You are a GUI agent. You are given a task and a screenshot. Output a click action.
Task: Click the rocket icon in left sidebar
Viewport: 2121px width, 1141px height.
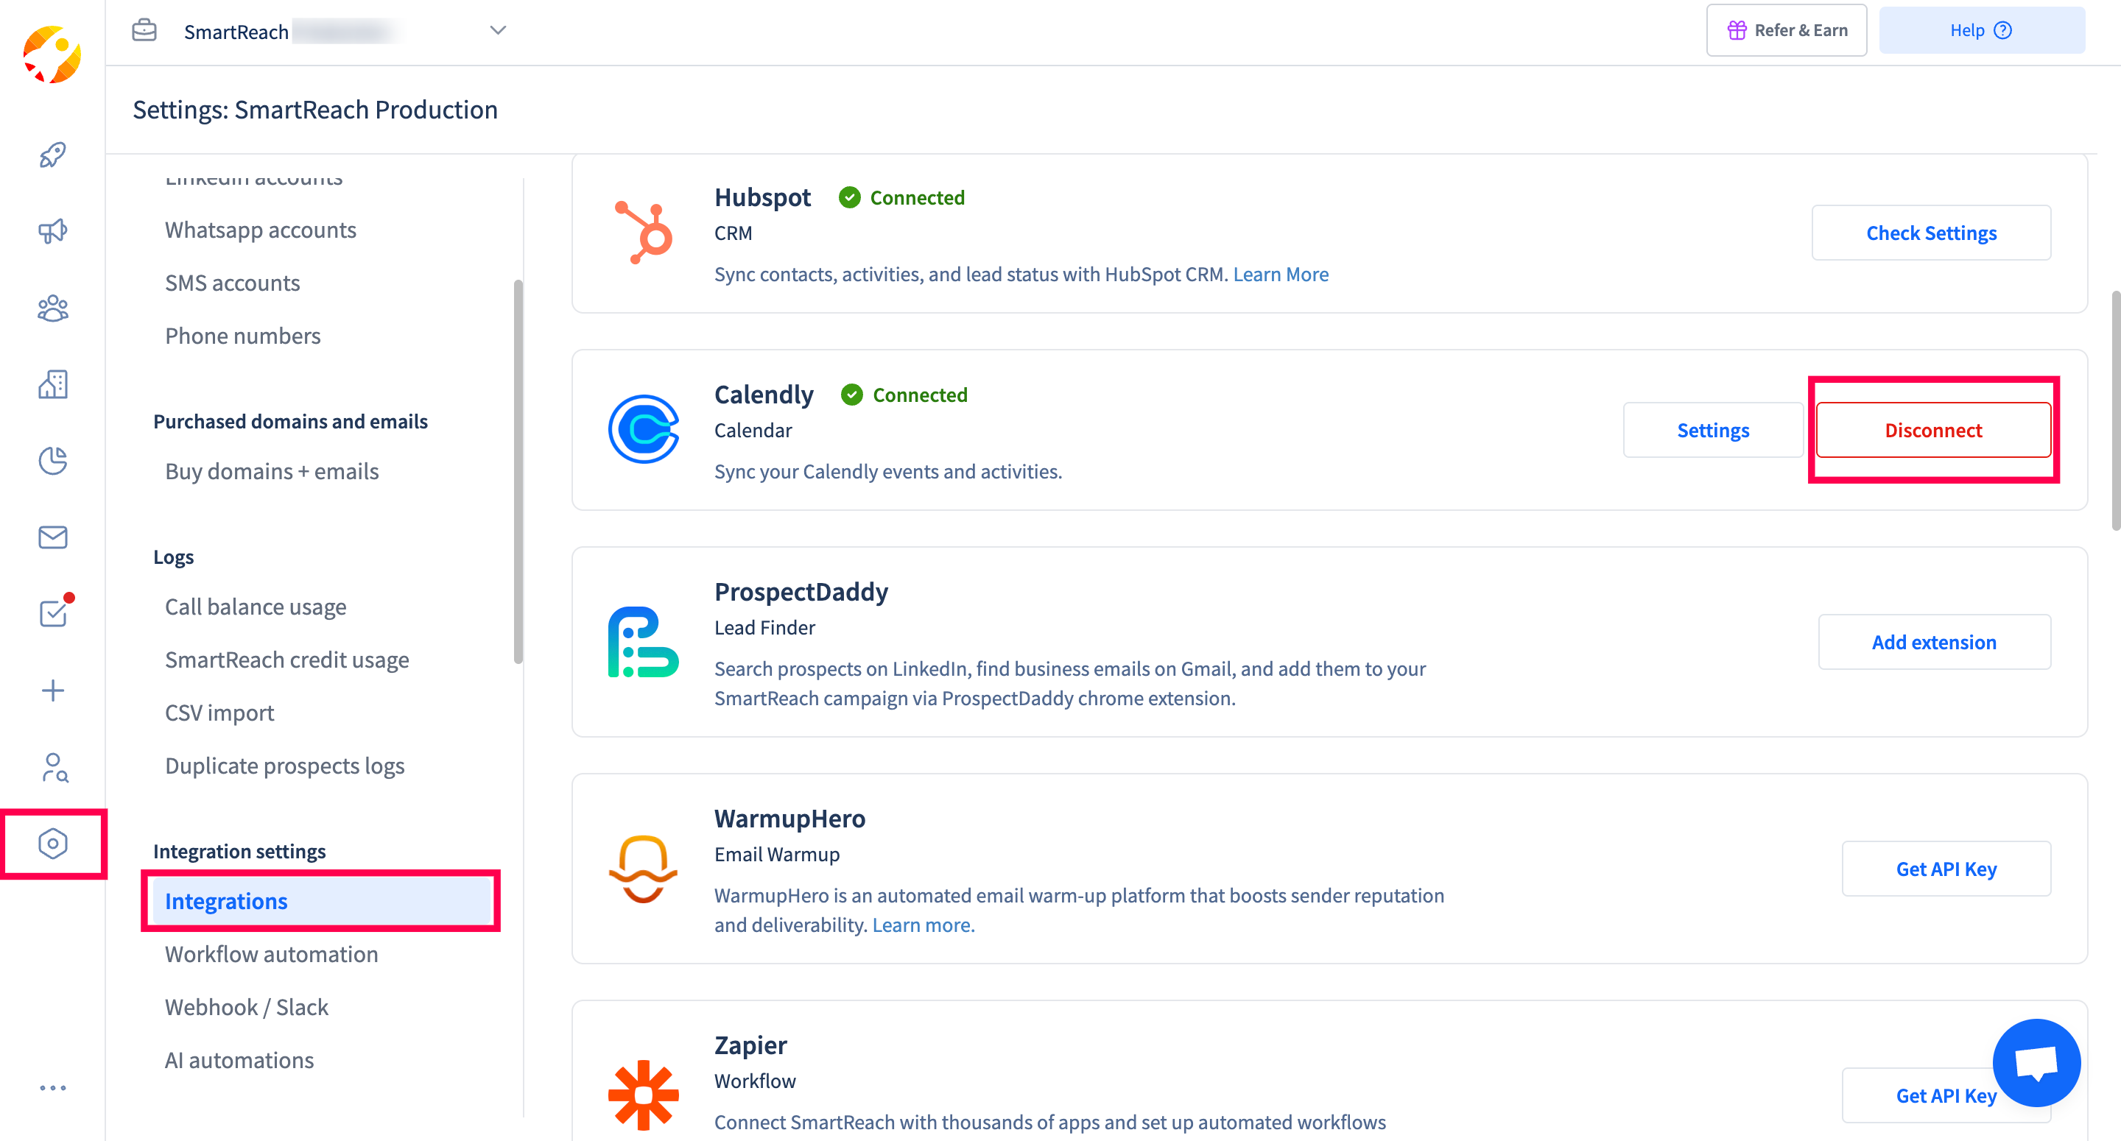tap(53, 155)
